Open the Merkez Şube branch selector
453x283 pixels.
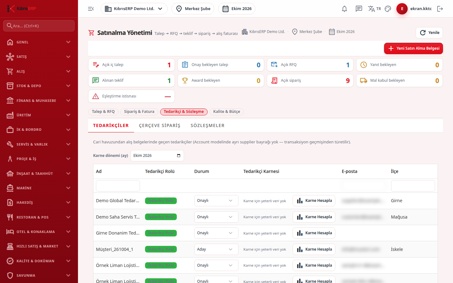[x=193, y=9]
